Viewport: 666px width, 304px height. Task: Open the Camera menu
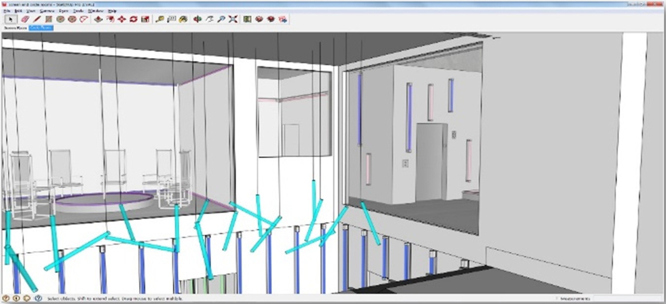(47, 10)
